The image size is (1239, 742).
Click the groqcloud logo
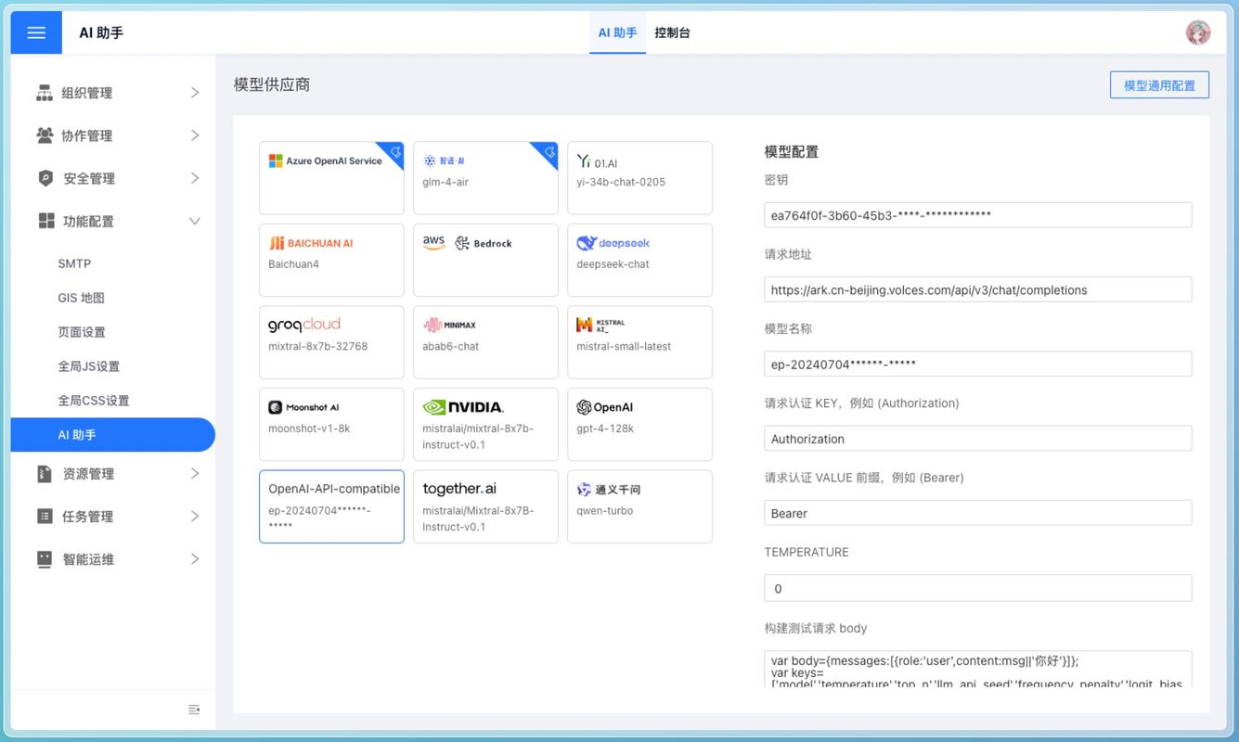pos(304,325)
